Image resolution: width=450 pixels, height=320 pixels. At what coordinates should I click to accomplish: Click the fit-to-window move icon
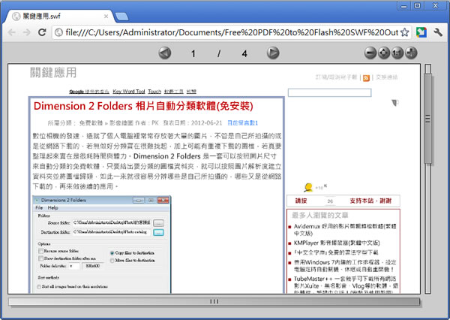384,53
